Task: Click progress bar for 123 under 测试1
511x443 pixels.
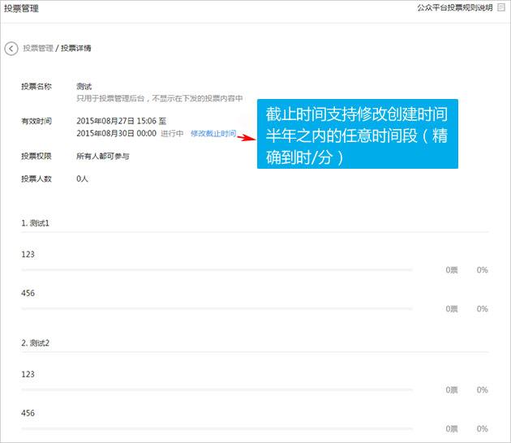Action: (x=217, y=269)
